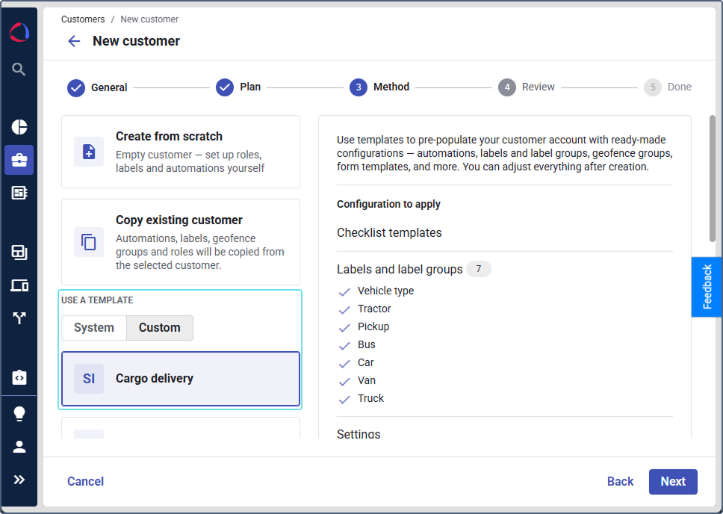Viewport: 723px width, 514px height.
Task: Select the briefcase customers icon
Action: [x=19, y=160]
